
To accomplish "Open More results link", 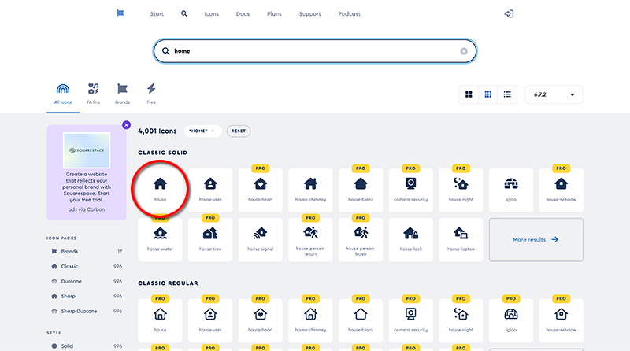I will 535,239.
